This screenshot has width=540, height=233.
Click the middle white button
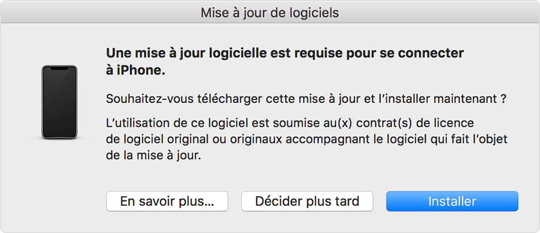click(x=307, y=201)
